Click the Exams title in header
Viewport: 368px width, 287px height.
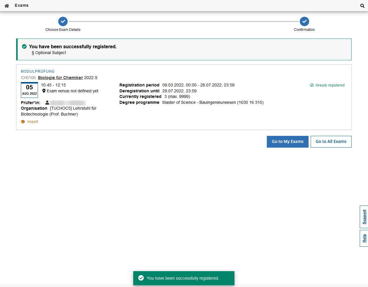coord(21,5)
